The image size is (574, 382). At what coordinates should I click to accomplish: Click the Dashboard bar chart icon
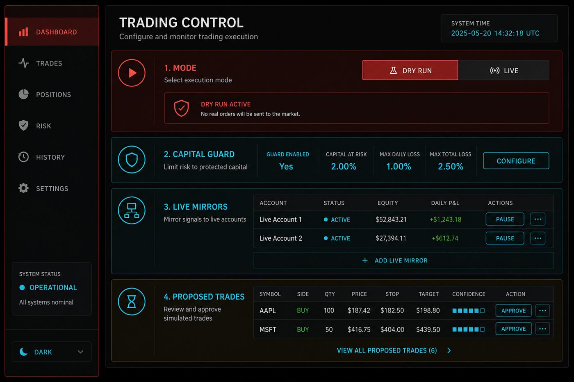[x=23, y=32]
